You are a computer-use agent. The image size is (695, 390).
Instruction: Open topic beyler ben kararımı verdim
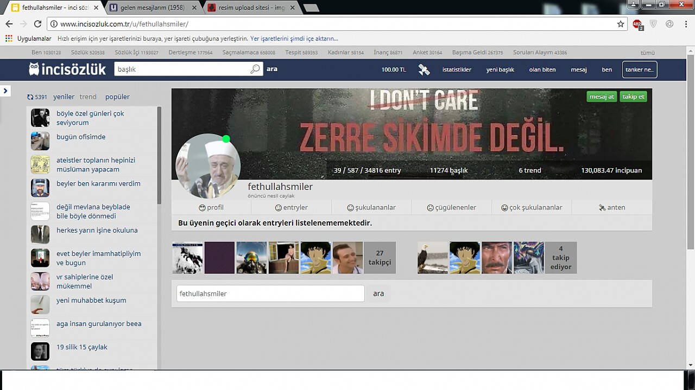click(x=98, y=183)
